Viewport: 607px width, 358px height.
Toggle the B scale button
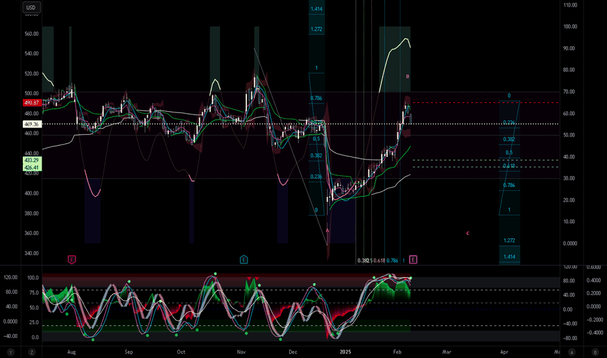click(595, 352)
